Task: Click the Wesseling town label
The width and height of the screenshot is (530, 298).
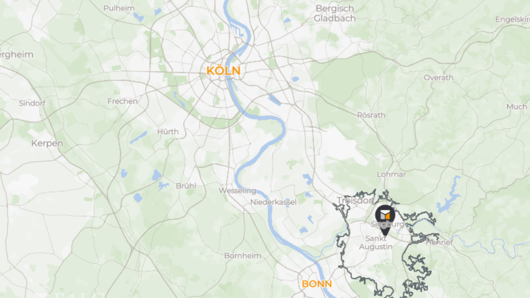Action: (237, 191)
